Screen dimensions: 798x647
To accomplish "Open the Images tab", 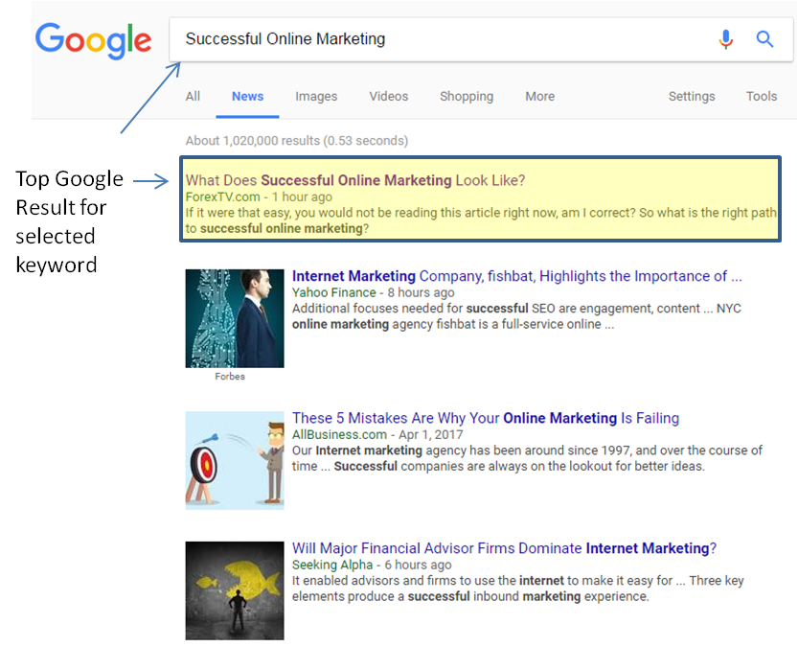I will click(x=316, y=96).
